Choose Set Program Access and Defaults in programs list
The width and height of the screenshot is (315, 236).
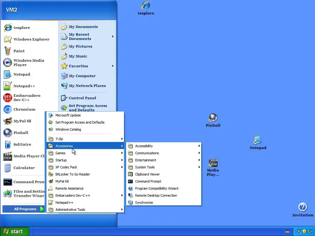point(86,122)
